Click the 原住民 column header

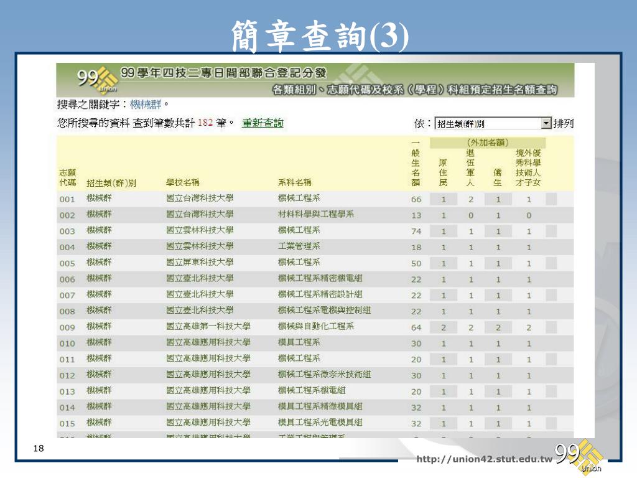[443, 173]
